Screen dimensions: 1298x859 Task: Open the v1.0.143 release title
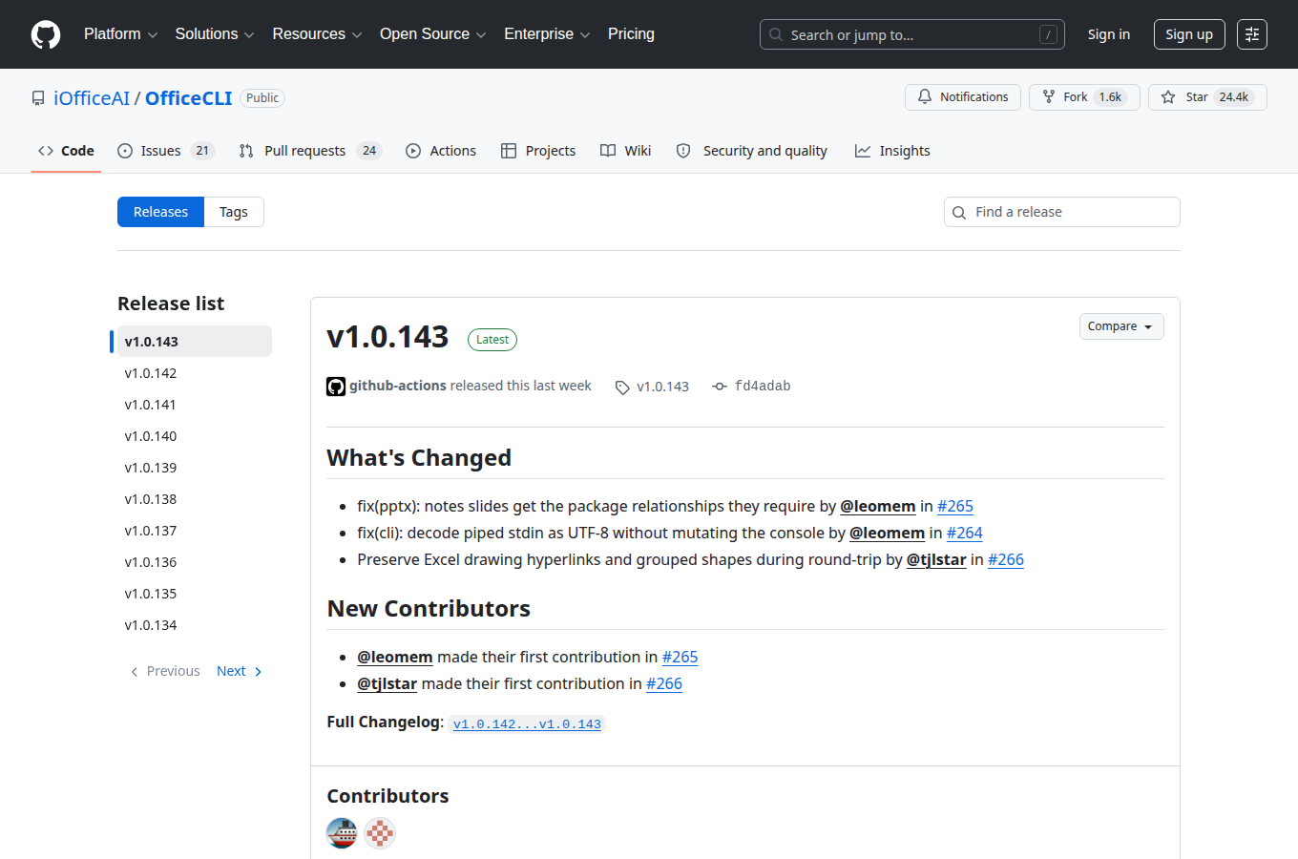pyautogui.click(x=387, y=337)
